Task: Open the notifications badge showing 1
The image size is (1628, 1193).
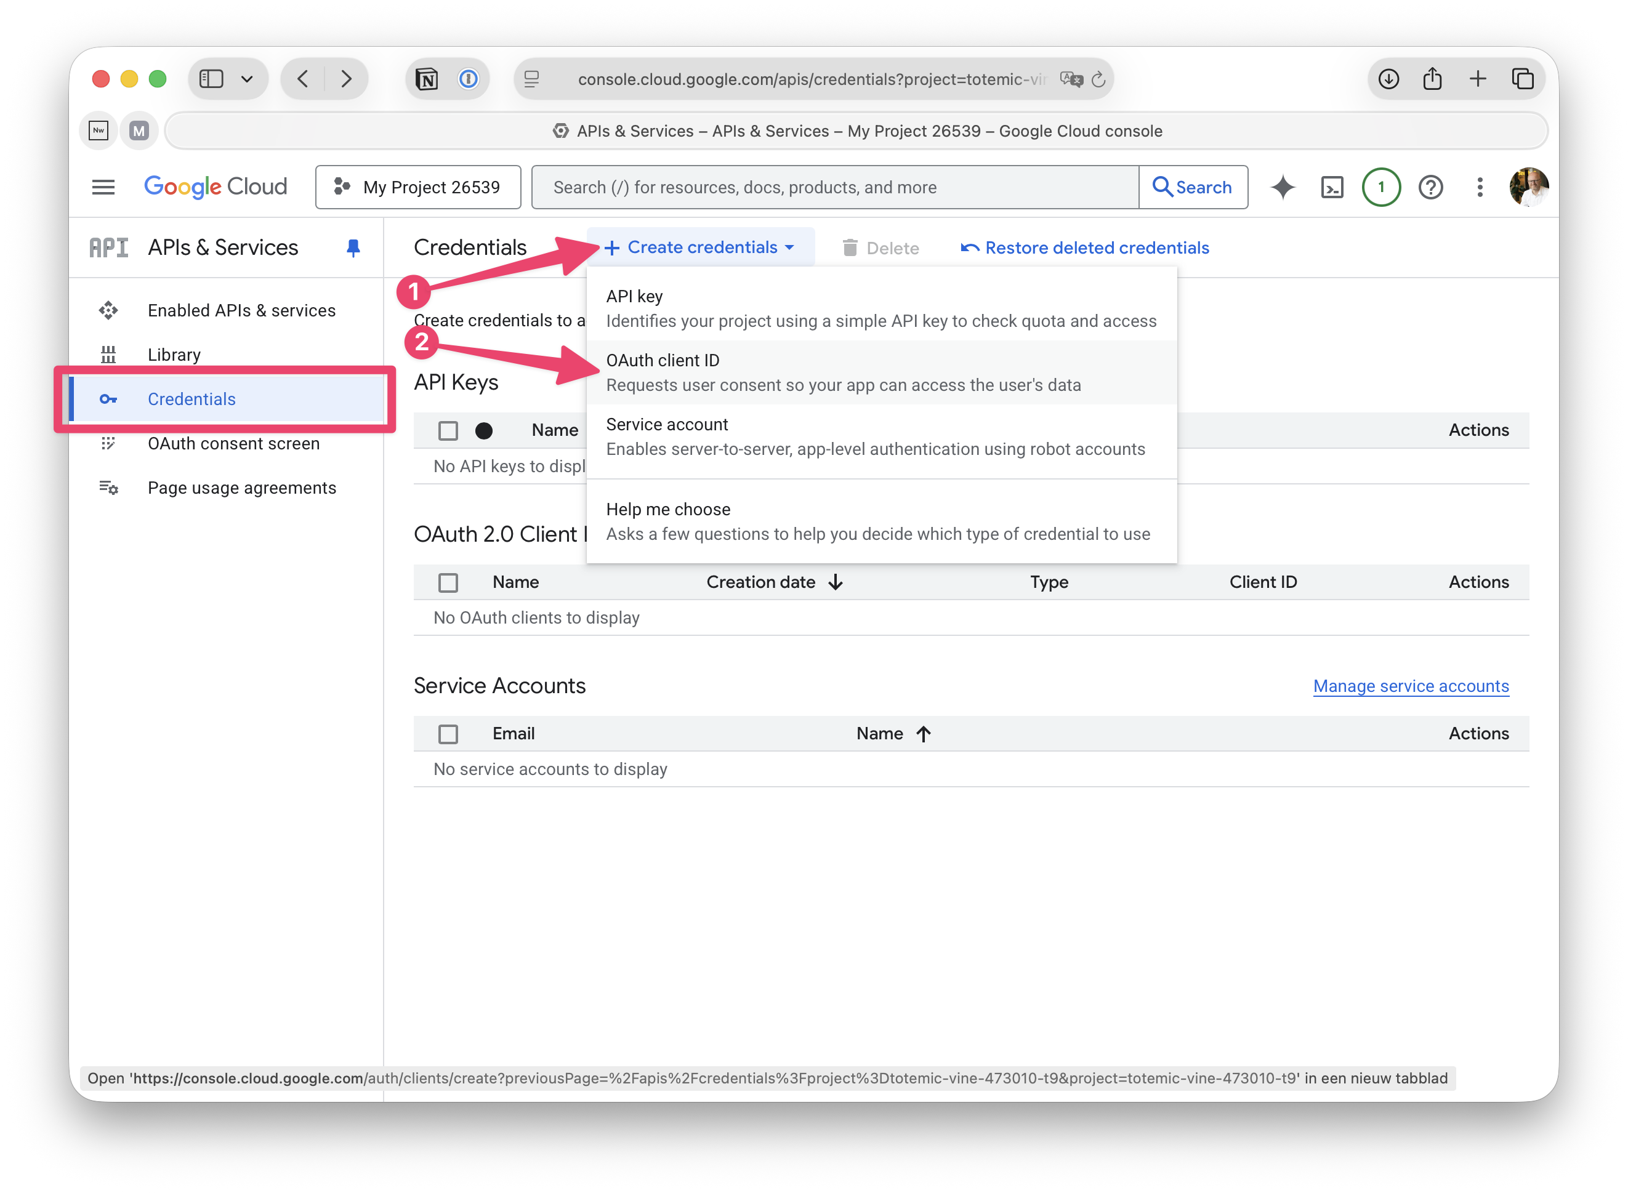Action: 1381,187
